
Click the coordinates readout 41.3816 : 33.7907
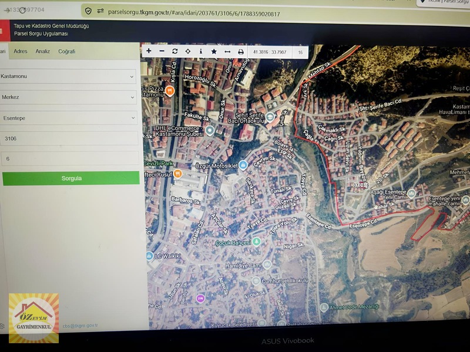[x=270, y=52]
